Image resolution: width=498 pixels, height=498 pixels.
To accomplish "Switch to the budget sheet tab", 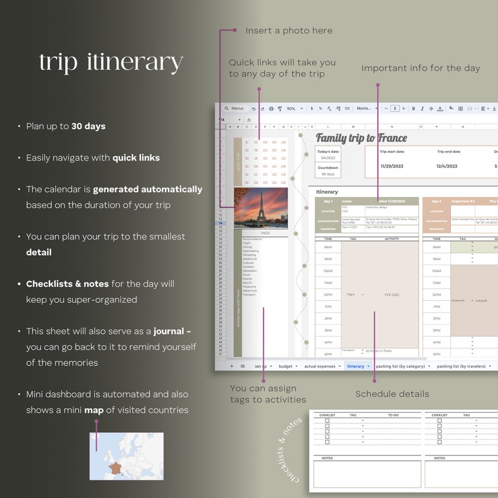I will tap(285, 366).
